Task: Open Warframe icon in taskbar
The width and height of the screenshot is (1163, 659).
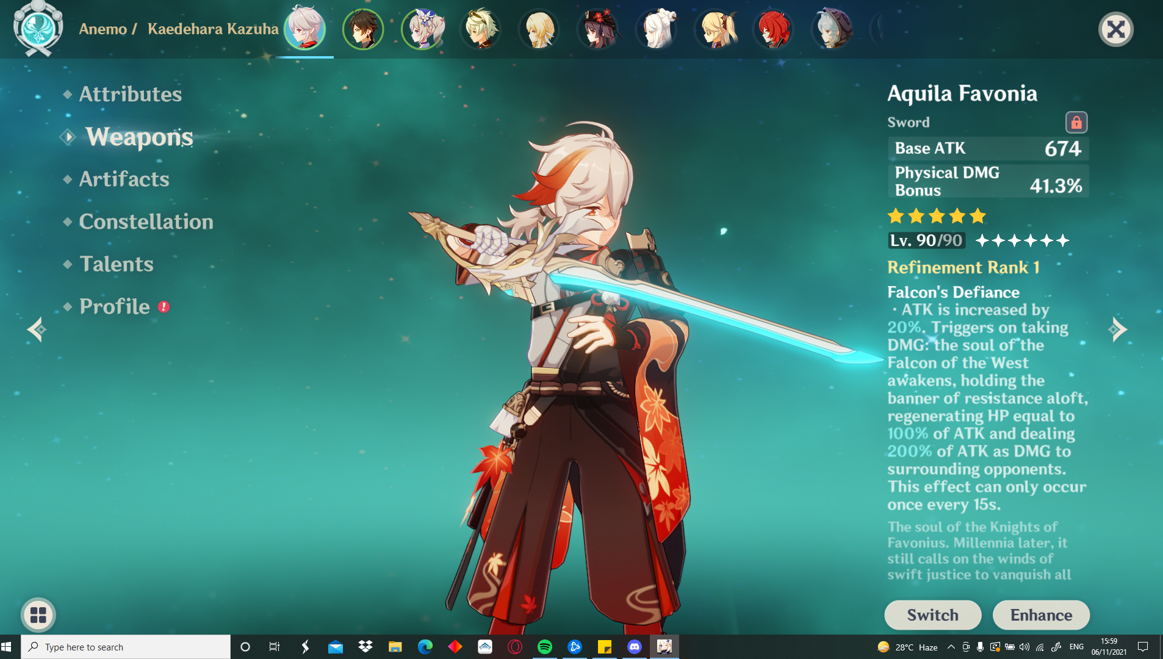Action: [484, 647]
